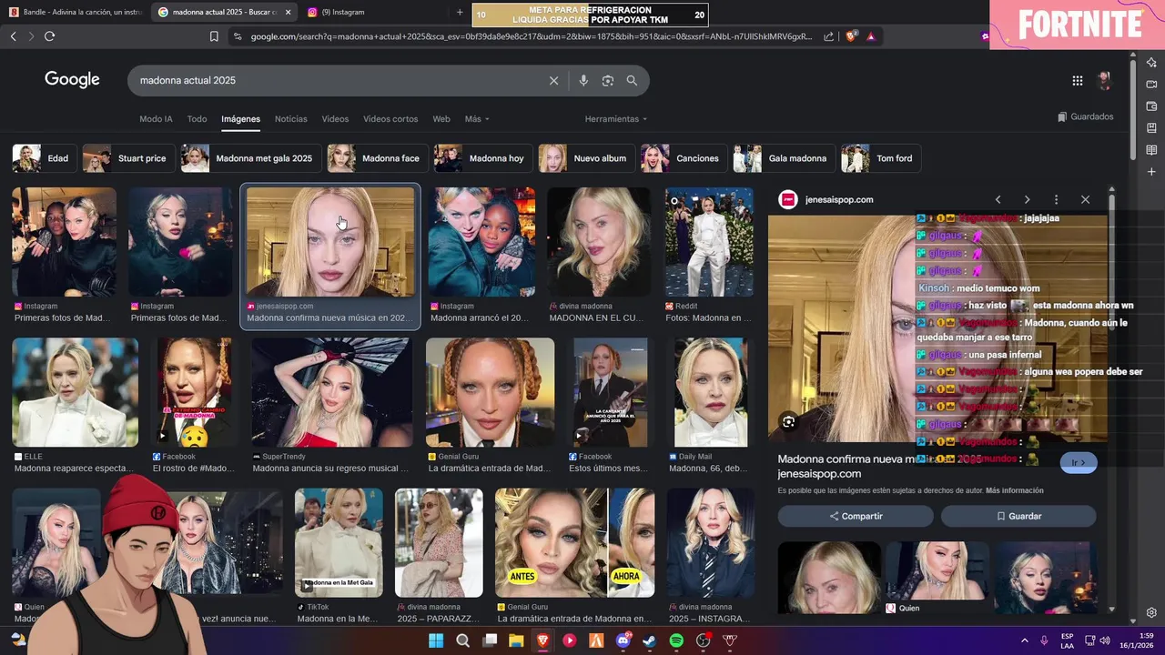
Task: Open sidebar settings gear icon
Action: tap(1151, 613)
